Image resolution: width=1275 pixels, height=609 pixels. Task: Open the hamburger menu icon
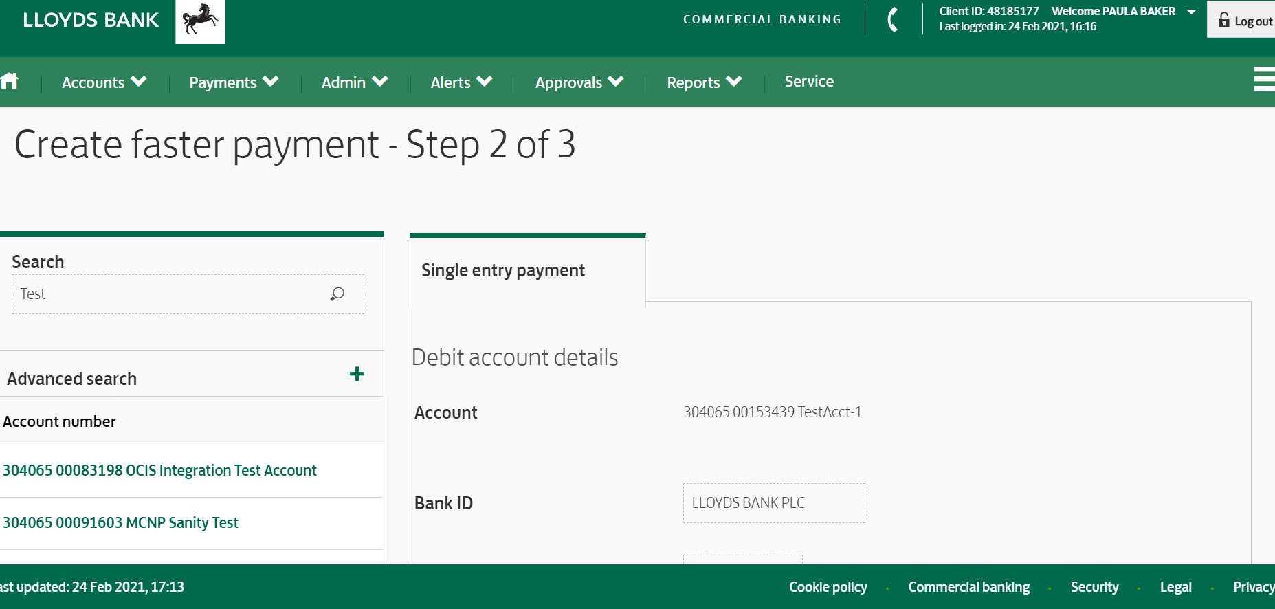click(1264, 79)
